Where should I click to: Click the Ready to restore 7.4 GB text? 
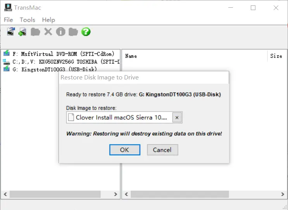[143, 95]
